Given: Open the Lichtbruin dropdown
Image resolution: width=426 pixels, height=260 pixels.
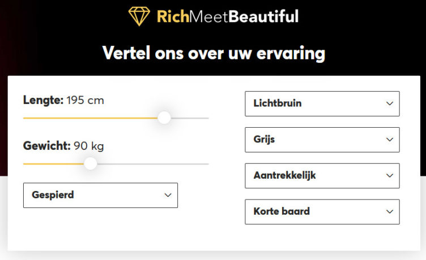Looking at the screenshot, I should 322,103.
